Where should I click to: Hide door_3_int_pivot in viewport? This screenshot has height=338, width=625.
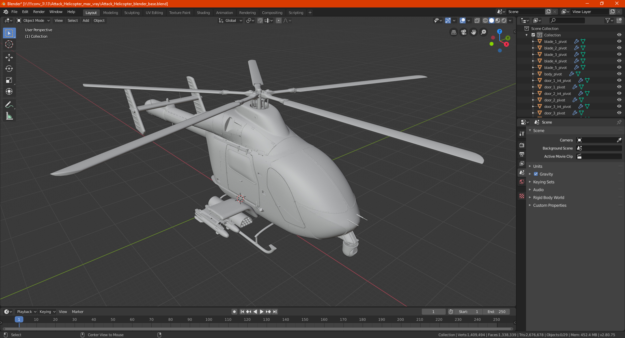[x=619, y=107]
